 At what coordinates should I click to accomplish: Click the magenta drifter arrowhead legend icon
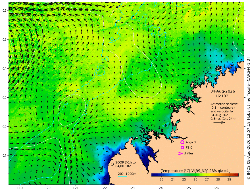tap(180, 153)
